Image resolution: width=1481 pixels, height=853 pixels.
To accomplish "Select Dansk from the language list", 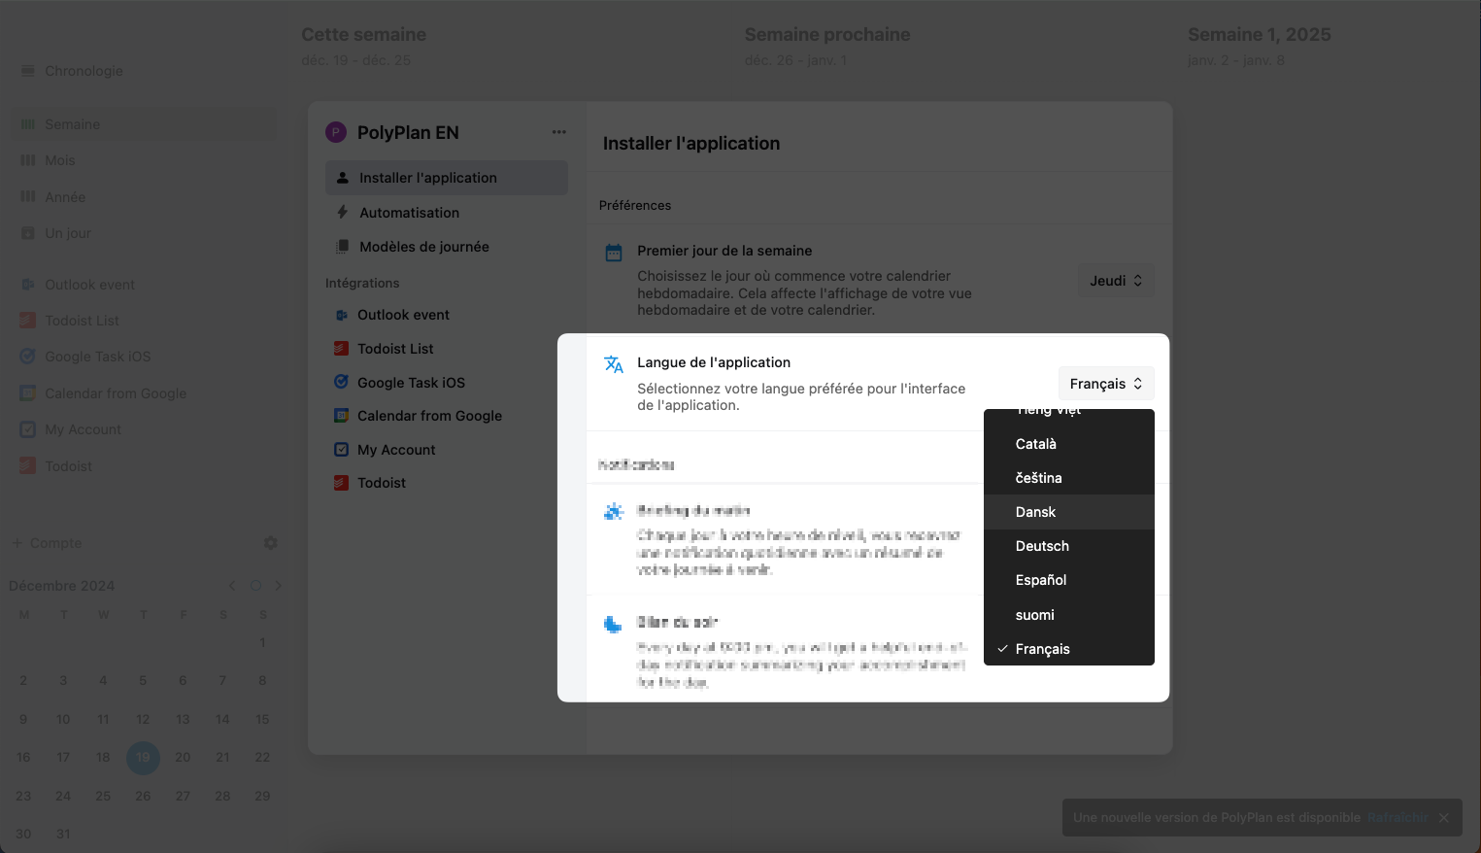I will (1035, 512).
